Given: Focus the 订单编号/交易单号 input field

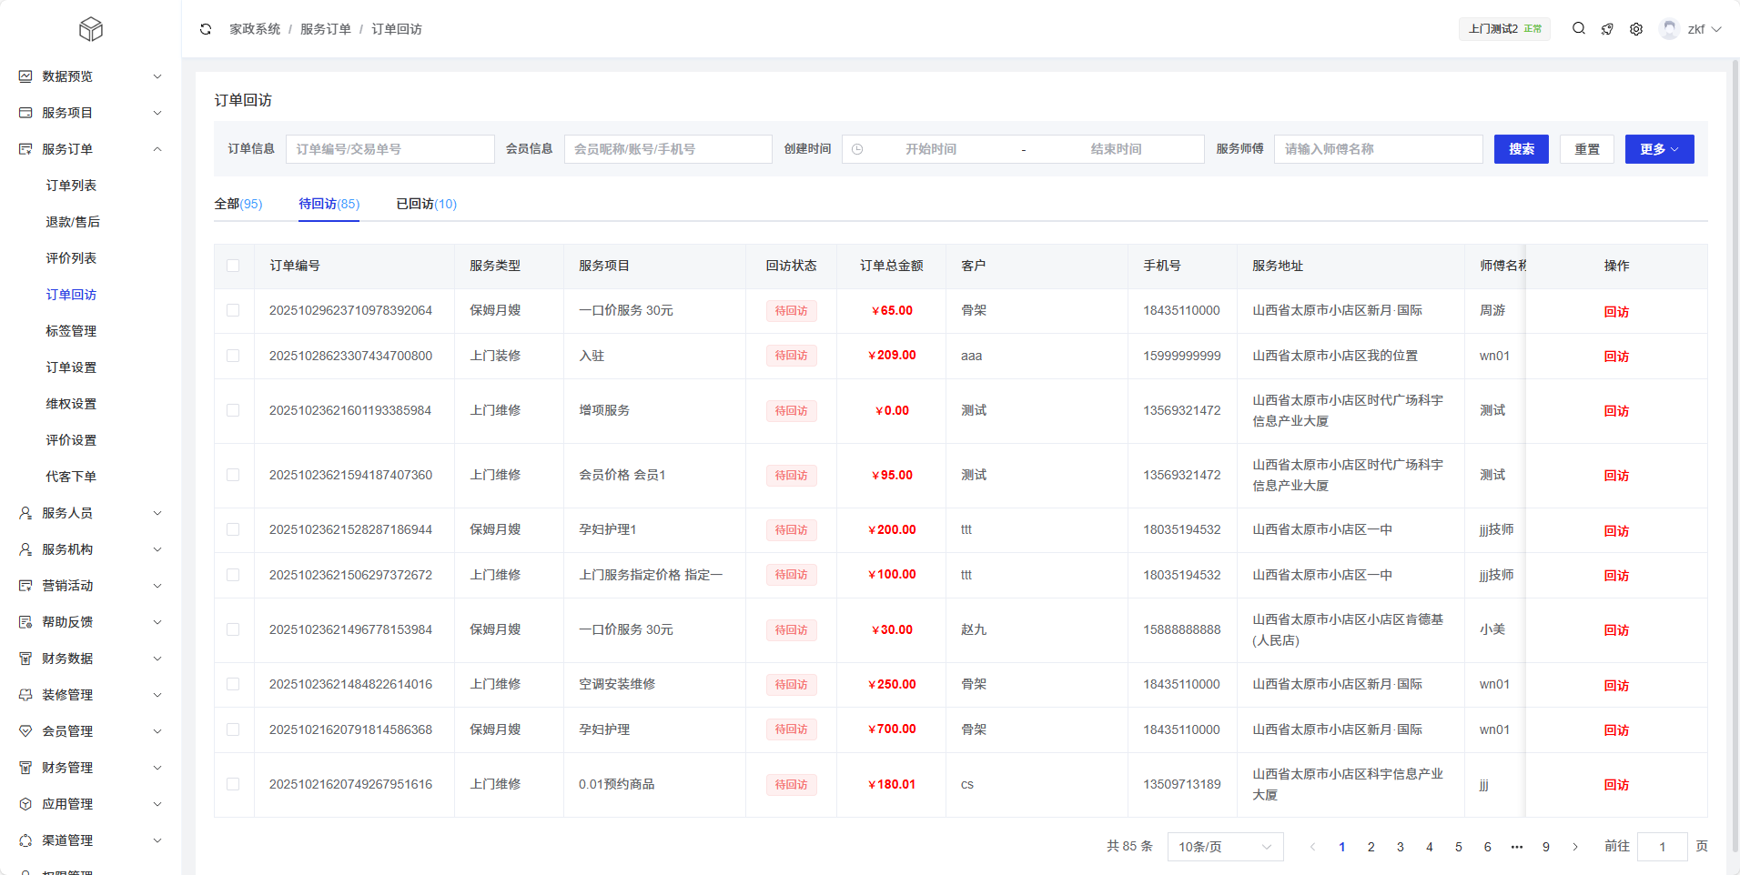Looking at the screenshot, I should tap(390, 149).
